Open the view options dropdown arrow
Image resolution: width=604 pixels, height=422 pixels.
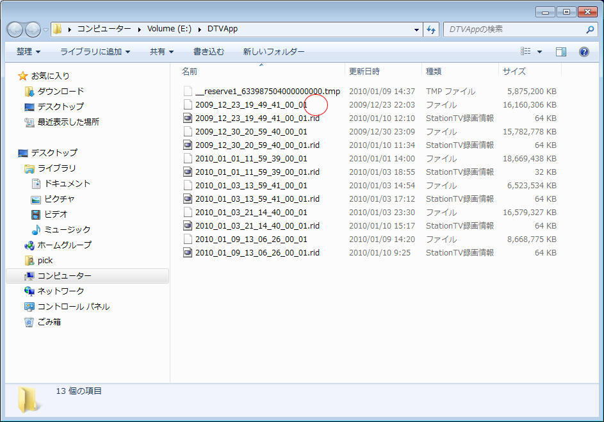coord(539,52)
